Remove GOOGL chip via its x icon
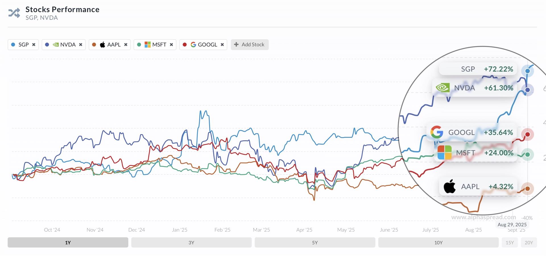This screenshot has height=256, width=546. pyautogui.click(x=222, y=45)
